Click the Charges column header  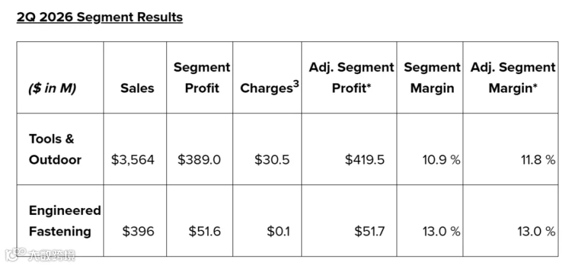[x=270, y=88]
